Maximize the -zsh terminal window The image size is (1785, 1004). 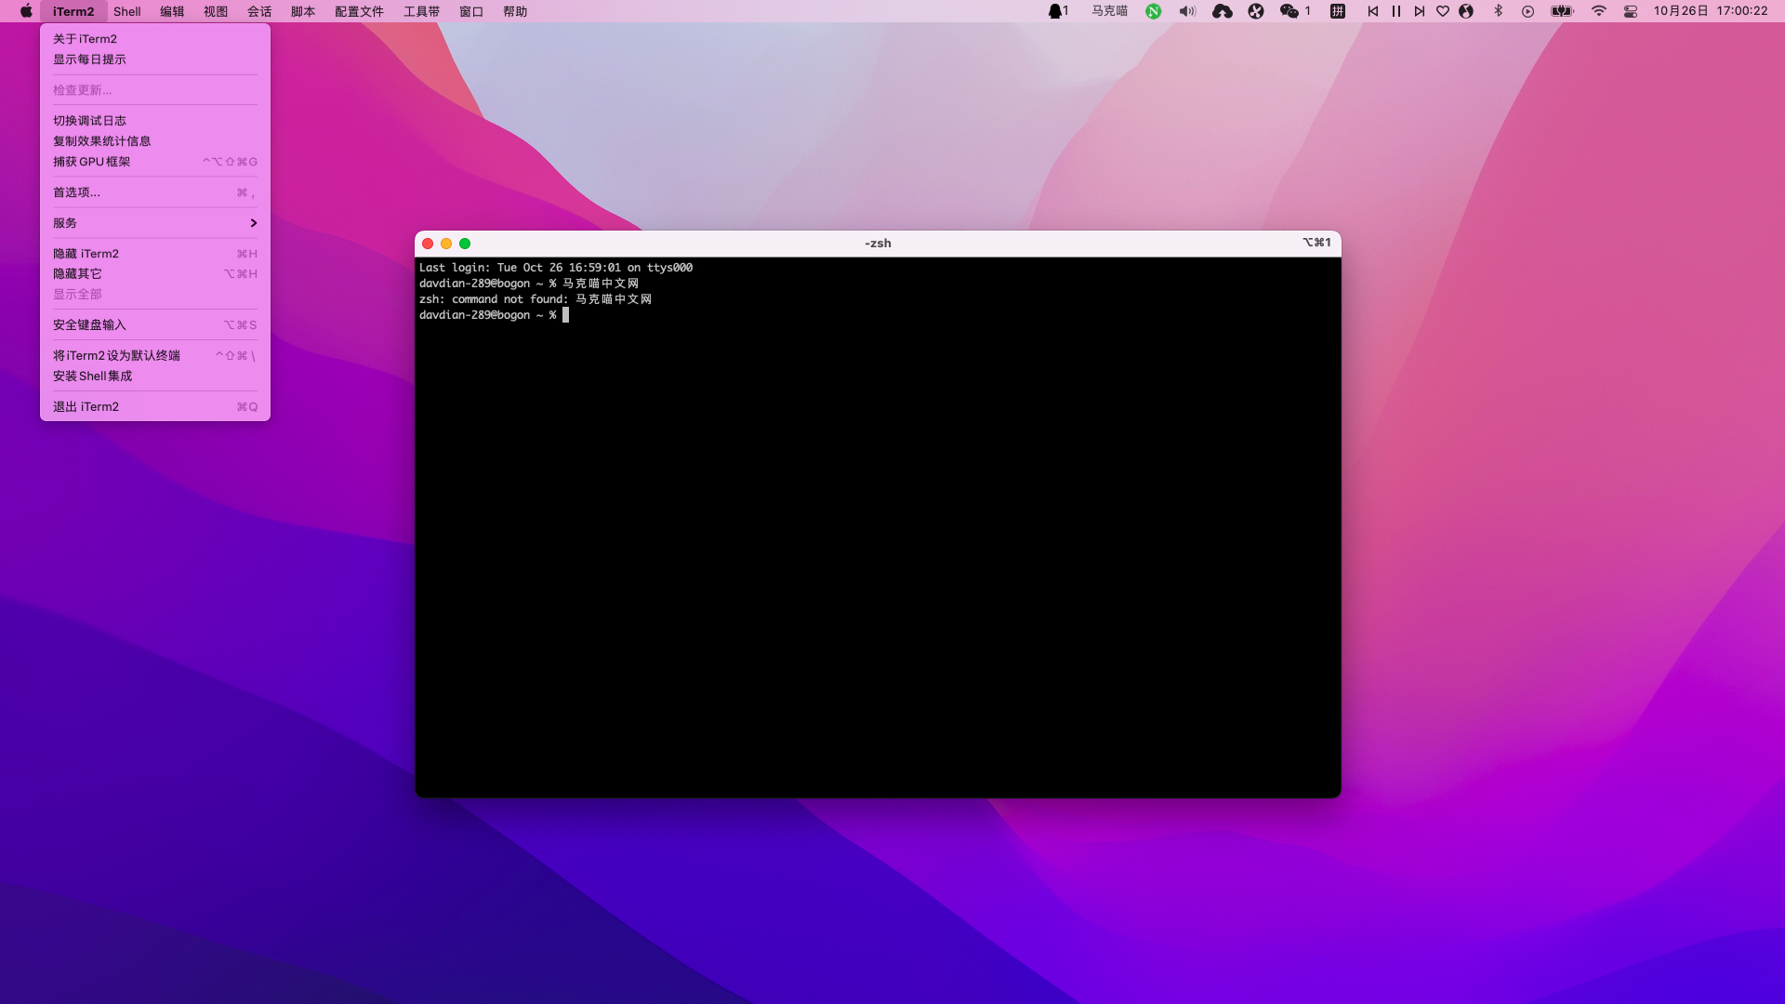(465, 244)
